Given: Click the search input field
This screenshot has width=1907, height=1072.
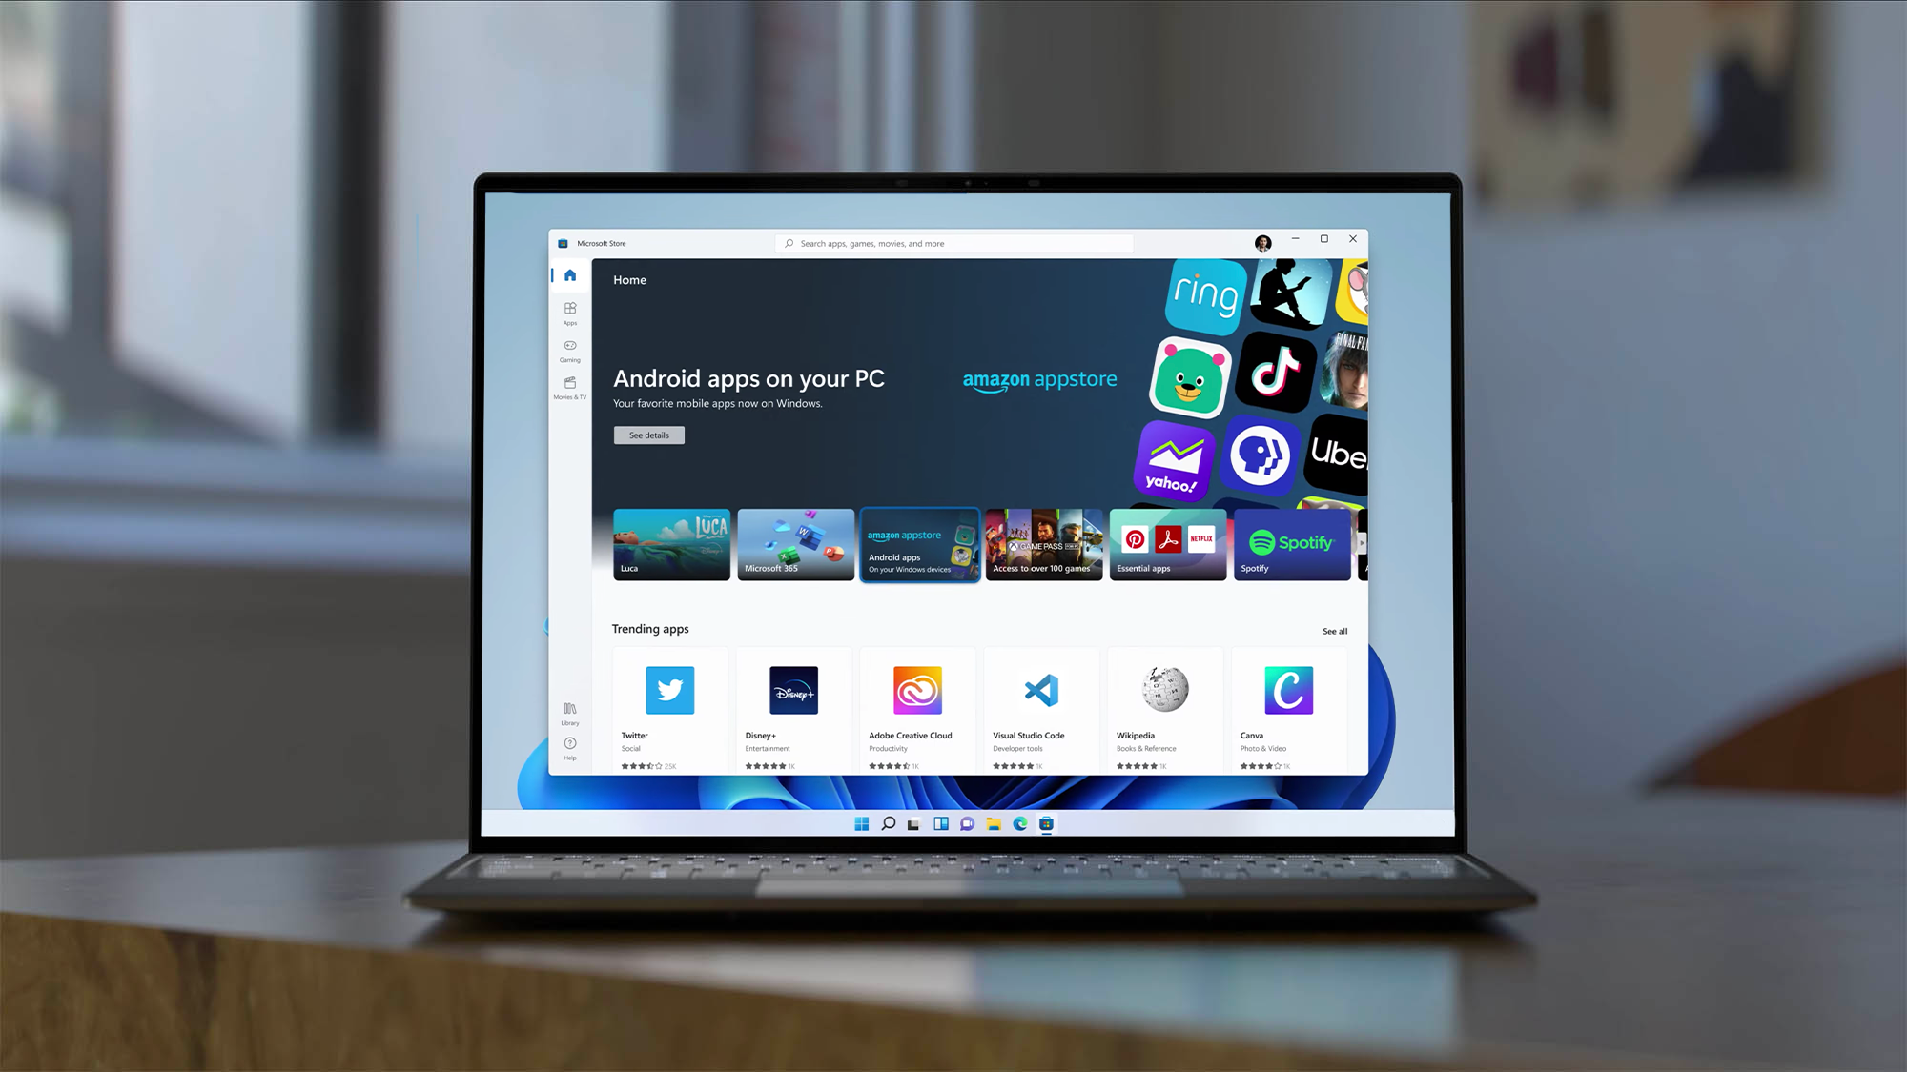Looking at the screenshot, I should pos(954,242).
